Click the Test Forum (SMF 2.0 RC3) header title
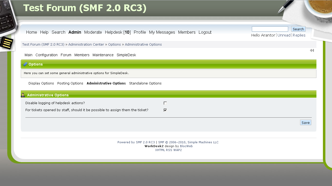Screen dimensions: 332x186 [x=85, y=8]
